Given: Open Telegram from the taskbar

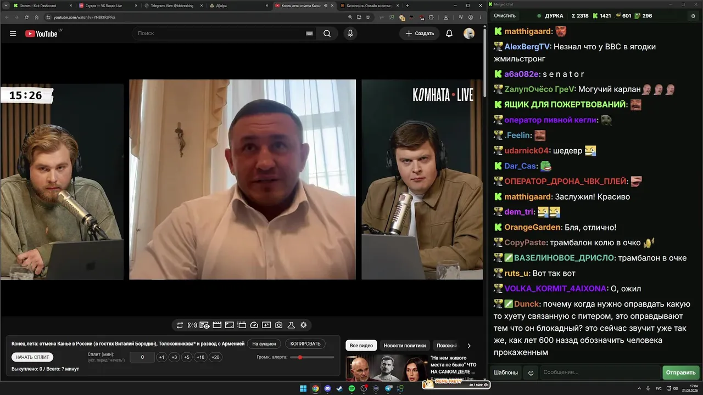Looking at the screenshot, I should point(388,388).
